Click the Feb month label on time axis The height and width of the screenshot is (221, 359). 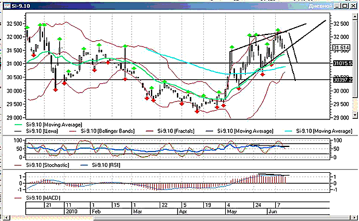coord(96,211)
